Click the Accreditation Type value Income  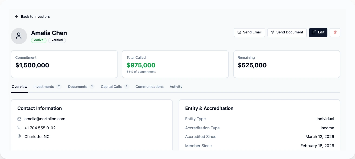pyautogui.click(x=327, y=128)
